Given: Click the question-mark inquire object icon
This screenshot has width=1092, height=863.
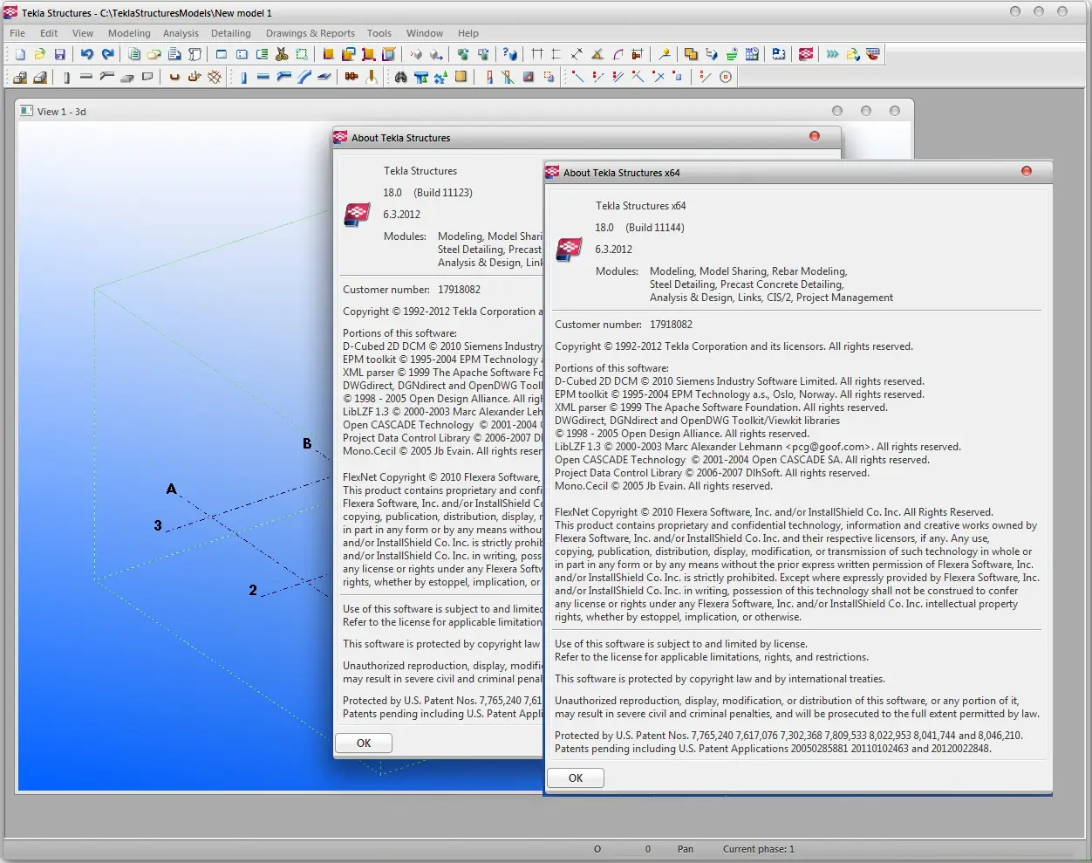Looking at the screenshot, I should 510,54.
